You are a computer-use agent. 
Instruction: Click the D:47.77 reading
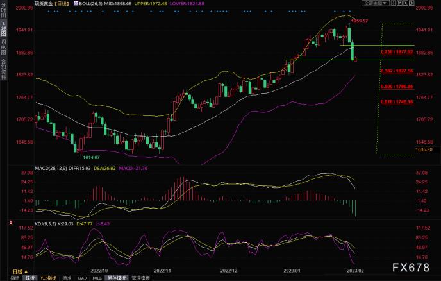coord(85,224)
